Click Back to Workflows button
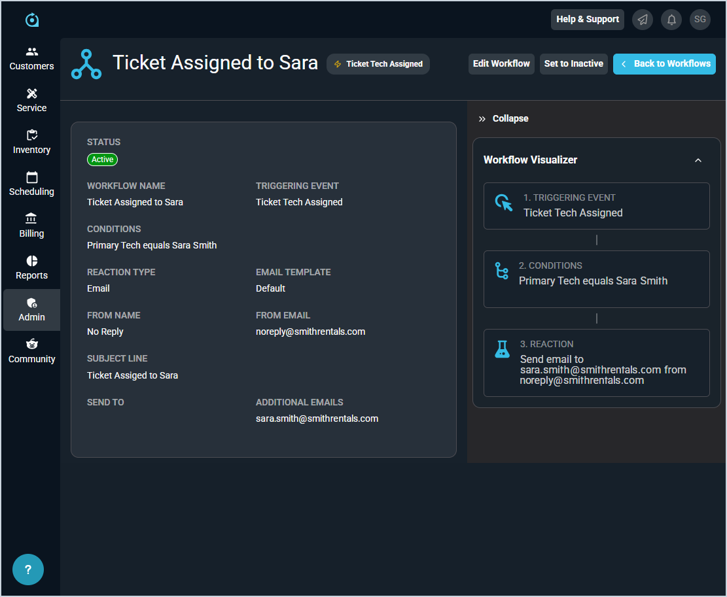 tap(664, 64)
